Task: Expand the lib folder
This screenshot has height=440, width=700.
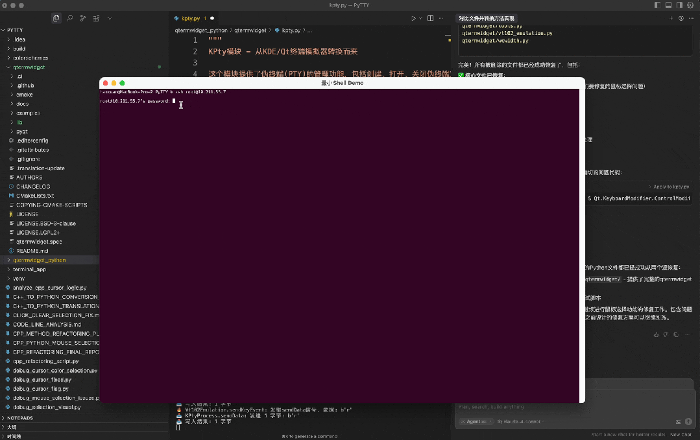Action: (19, 122)
